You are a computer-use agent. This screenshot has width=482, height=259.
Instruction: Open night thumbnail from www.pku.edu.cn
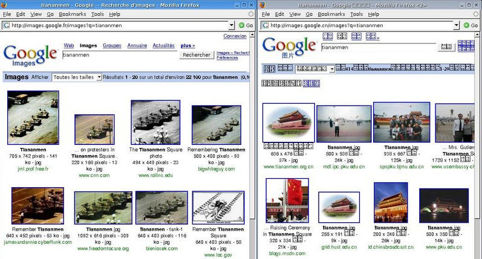[444, 206]
